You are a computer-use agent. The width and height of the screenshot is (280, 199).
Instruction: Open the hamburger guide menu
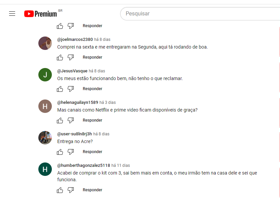[x=12, y=14]
